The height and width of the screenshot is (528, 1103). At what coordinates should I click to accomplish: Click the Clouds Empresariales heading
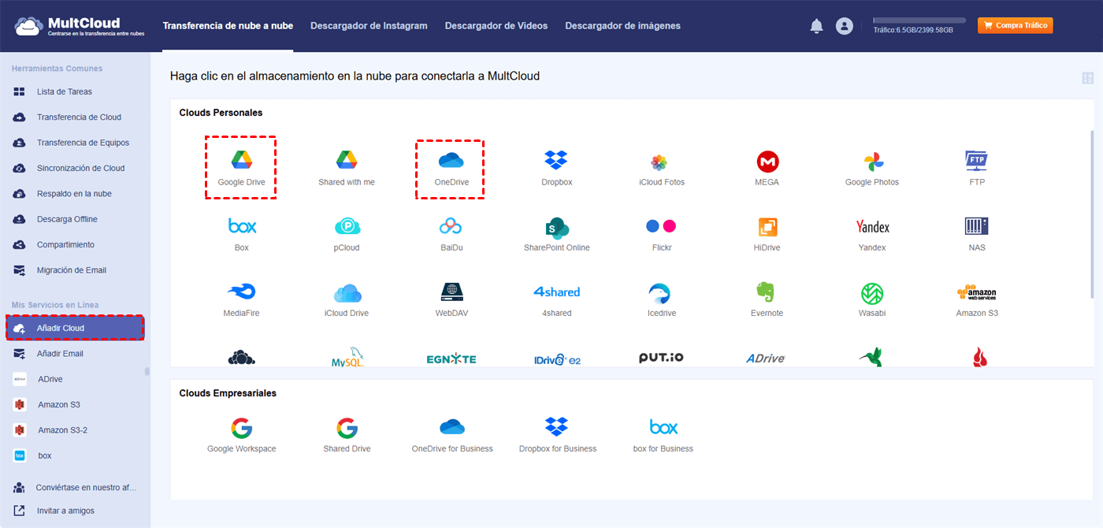[x=228, y=393]
